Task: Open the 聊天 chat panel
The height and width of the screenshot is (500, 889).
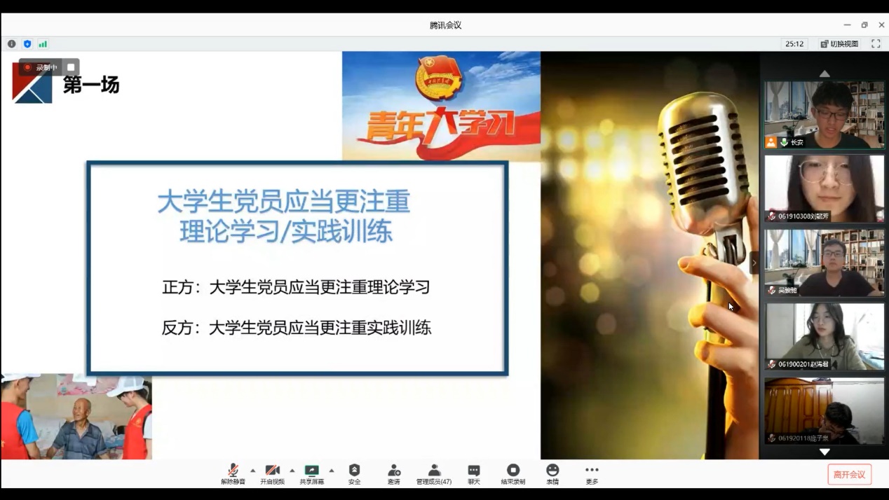Action: point(474,473)
